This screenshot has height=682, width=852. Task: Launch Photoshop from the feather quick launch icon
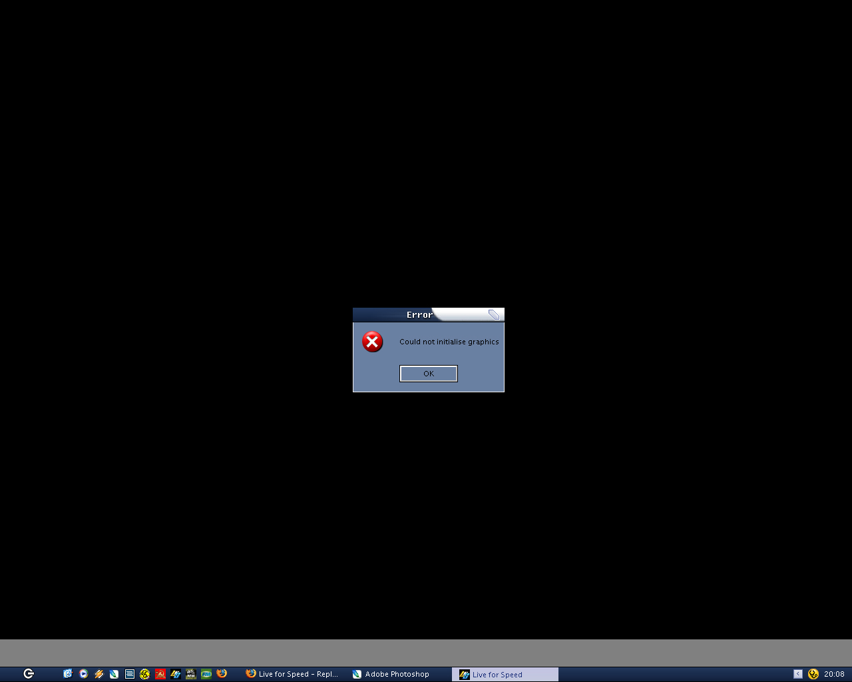point(114,674)
